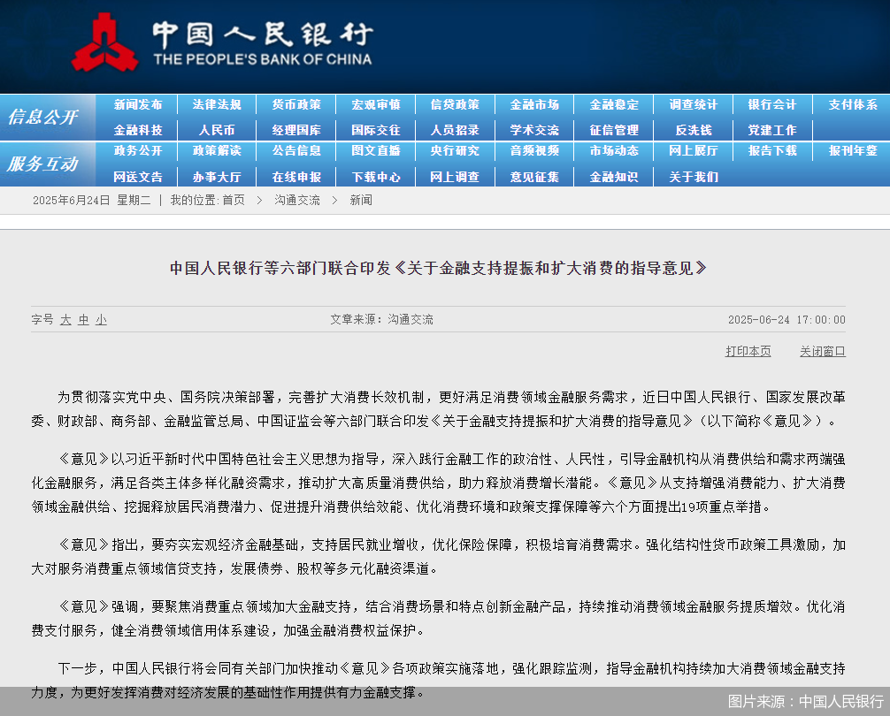Open the 下载中心 download center
This screenshot has width=890, height=716.
click(375, 176)
